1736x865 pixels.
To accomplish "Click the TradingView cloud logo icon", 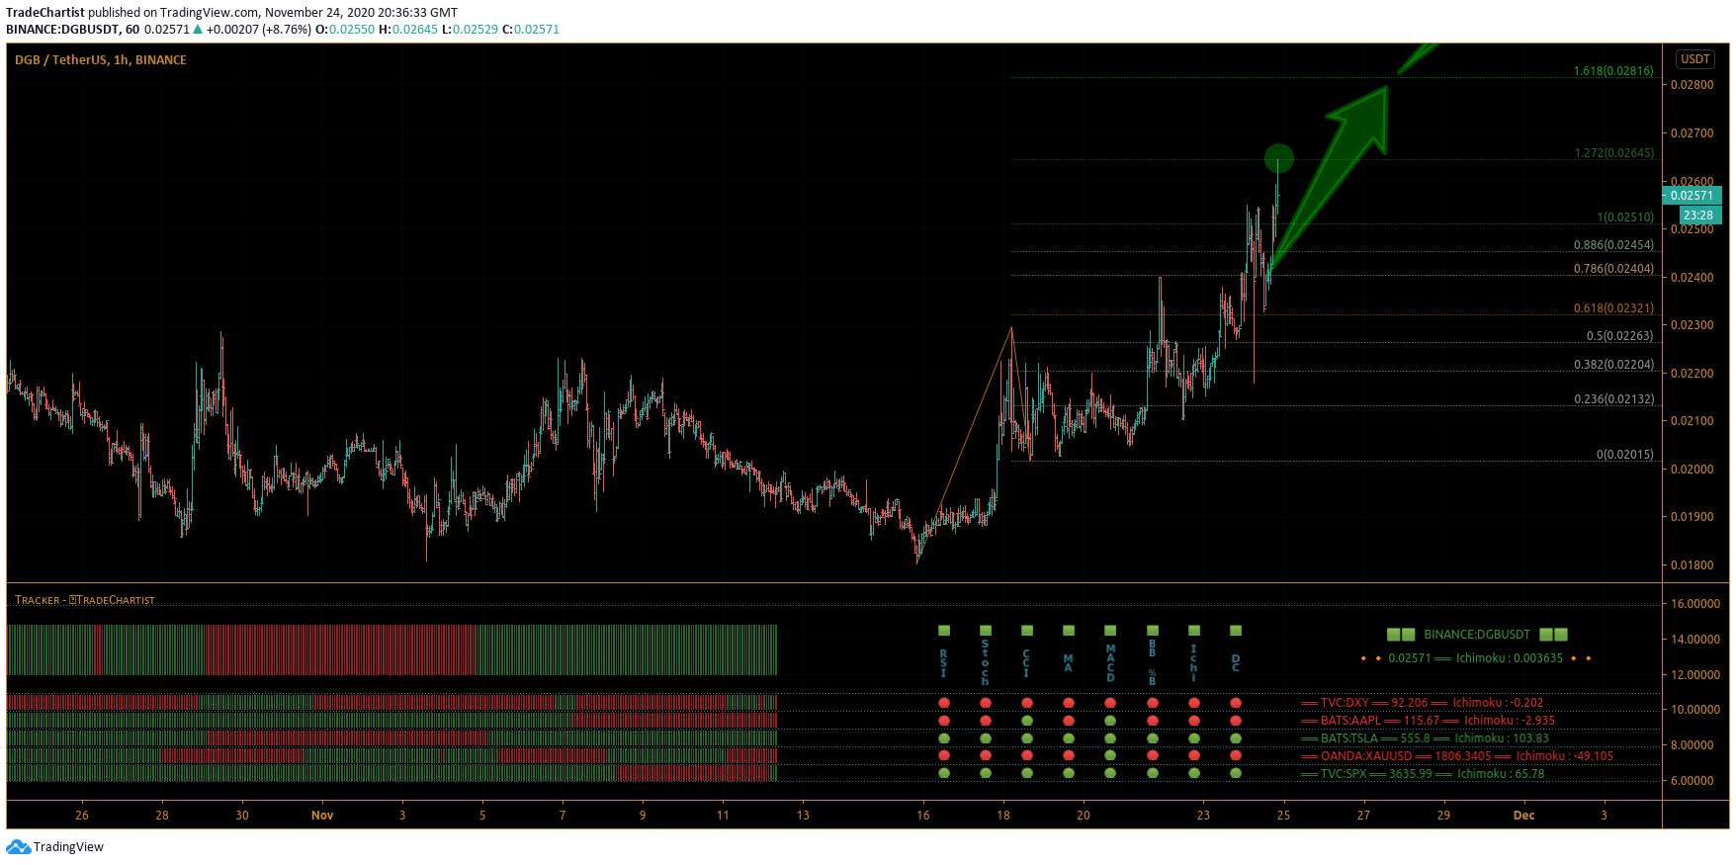I will click(x=18, y=846).
